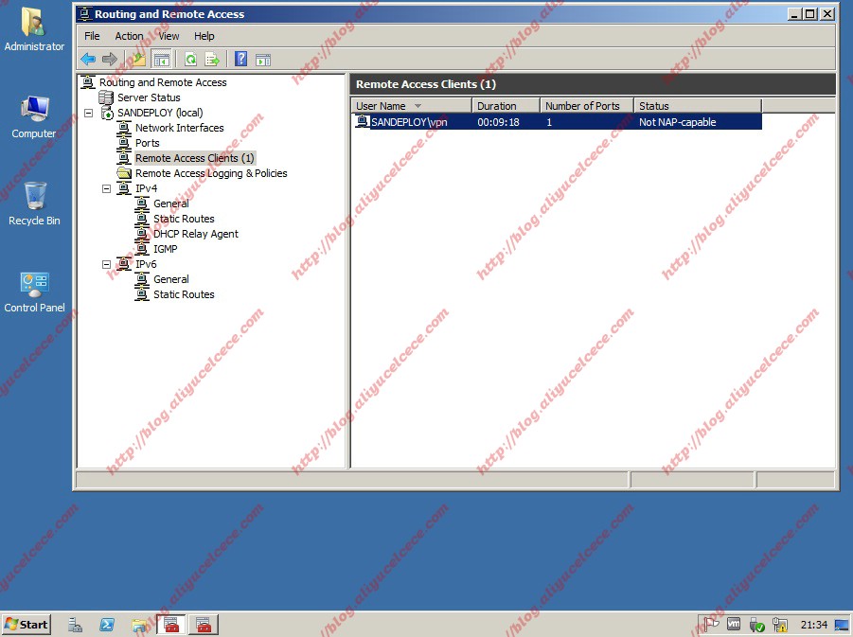Image resolution: width=853 pixels, height=637 pixels.
Task: Click the Not NAP-capable status cell
Action: (677, 122)
